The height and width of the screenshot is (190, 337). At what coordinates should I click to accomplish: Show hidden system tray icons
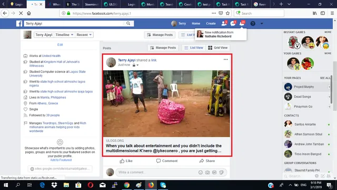point(290,185)
